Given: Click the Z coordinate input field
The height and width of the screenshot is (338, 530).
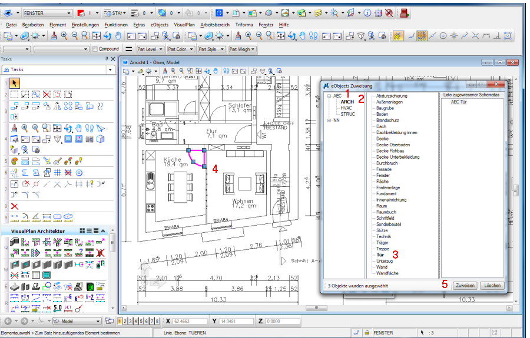Looking at the screenshot, I should point(282,322).
